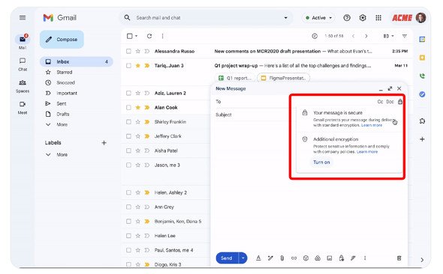
Task: Insert an emoji
Action: pos(306,258)
